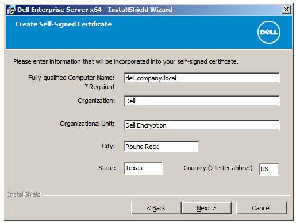Close the InstallShield Wizard window
Screen dimensions: 296x223
click(x=286, y=9)
